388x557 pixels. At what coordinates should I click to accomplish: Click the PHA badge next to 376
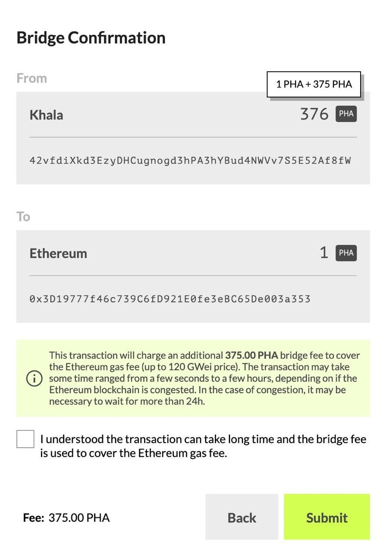click(x=346, y=114)
